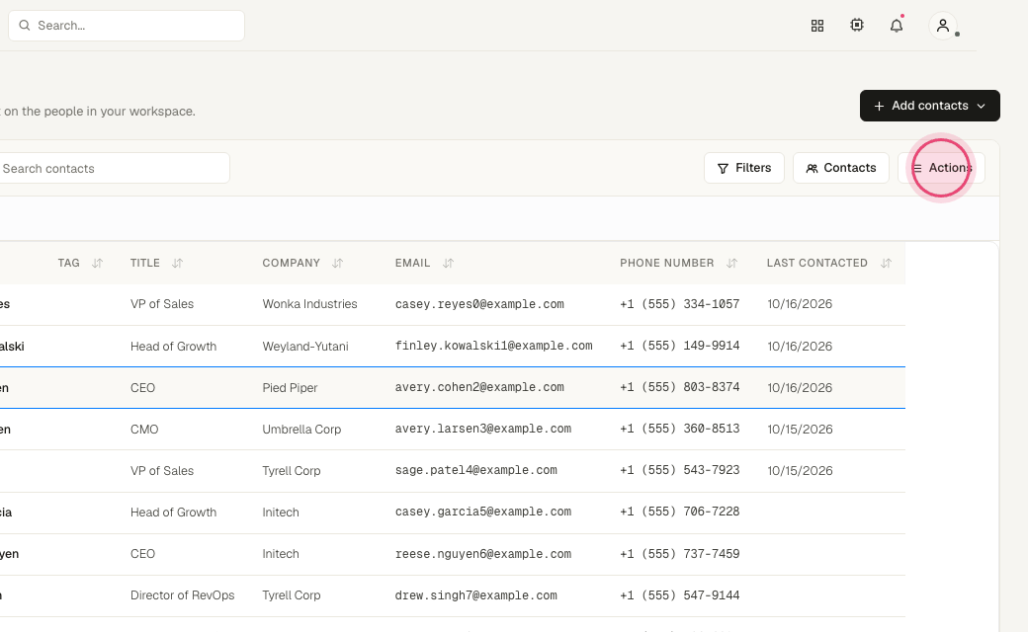1028x632 pixels.
Task: Click phone number +1 (555) 149-9914
Action: click(680, 346)
